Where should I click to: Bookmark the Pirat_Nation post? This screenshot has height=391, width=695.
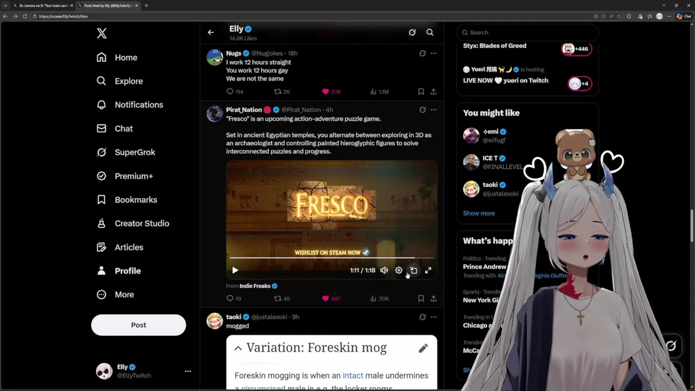click(x=421, y=299)
